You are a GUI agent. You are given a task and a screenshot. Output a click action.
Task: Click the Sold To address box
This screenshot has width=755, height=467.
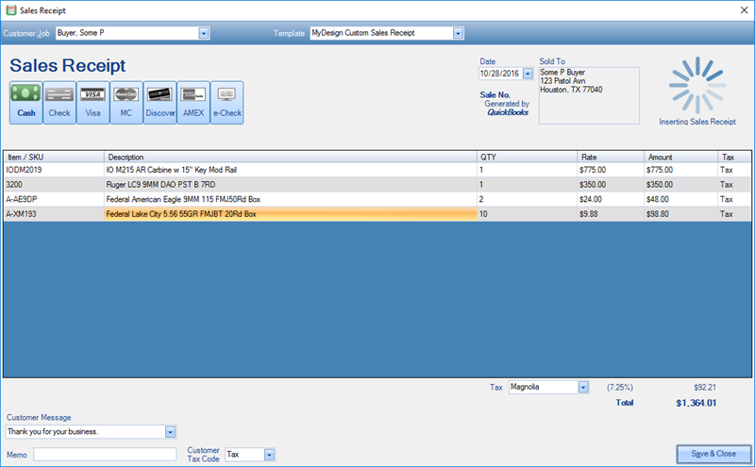click(x=589, y=95)
